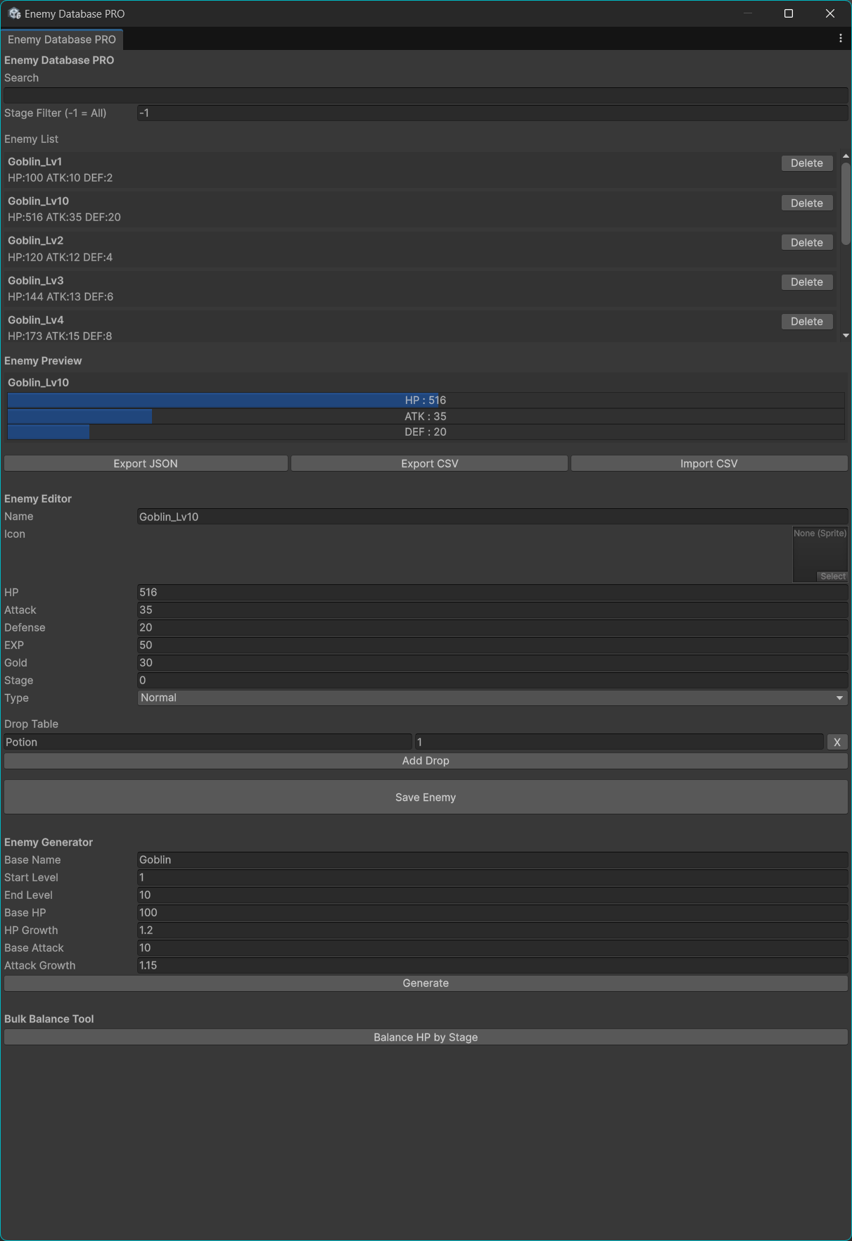This screenshot has height=1241, width=852.
Task: Click the Search input field
Action: tap(426, 96)
